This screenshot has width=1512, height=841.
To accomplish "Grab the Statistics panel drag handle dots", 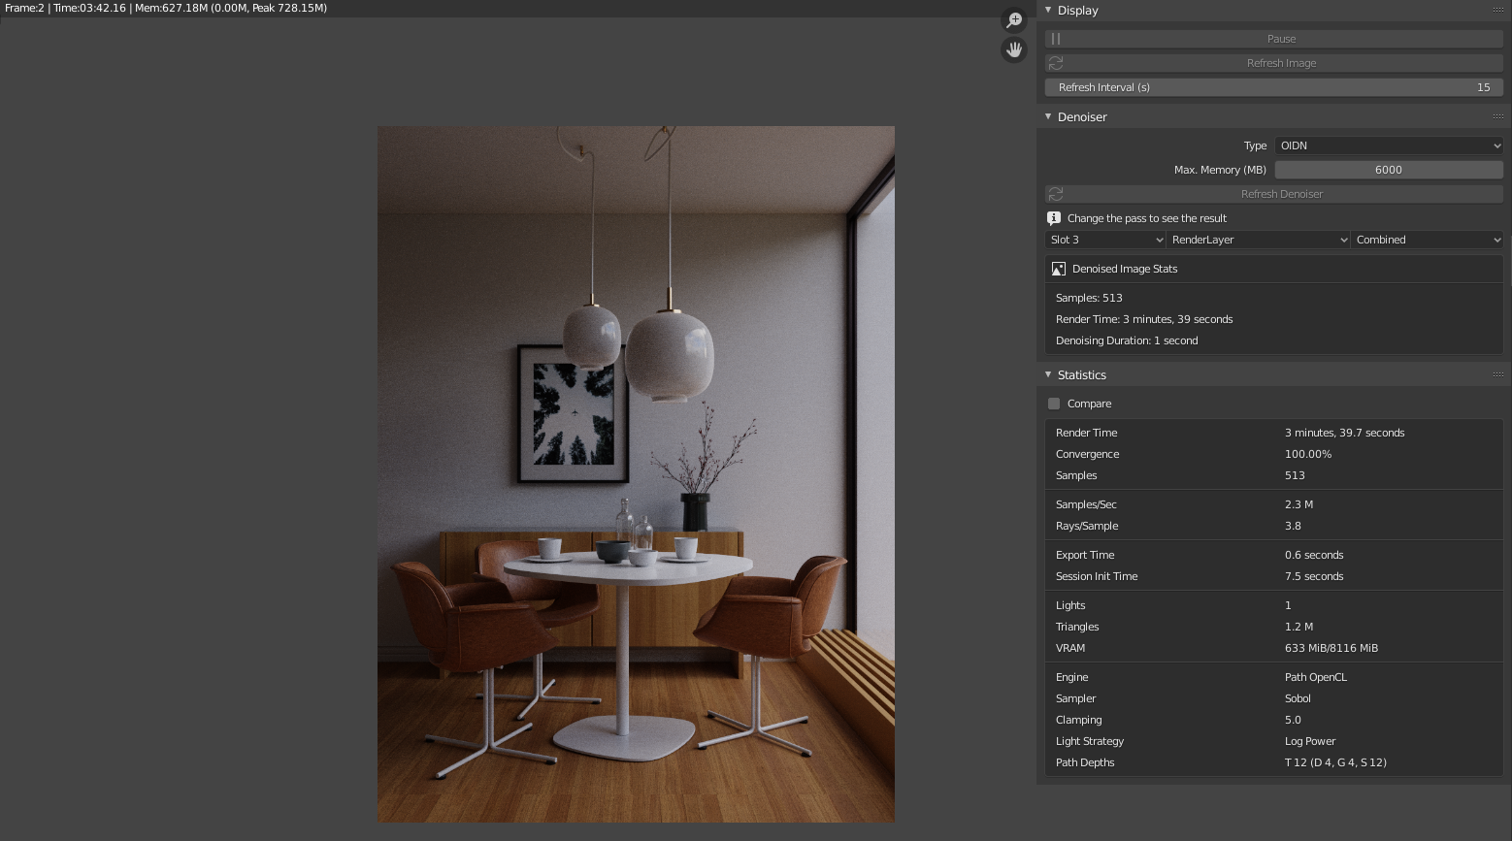I will [1497, 374].
